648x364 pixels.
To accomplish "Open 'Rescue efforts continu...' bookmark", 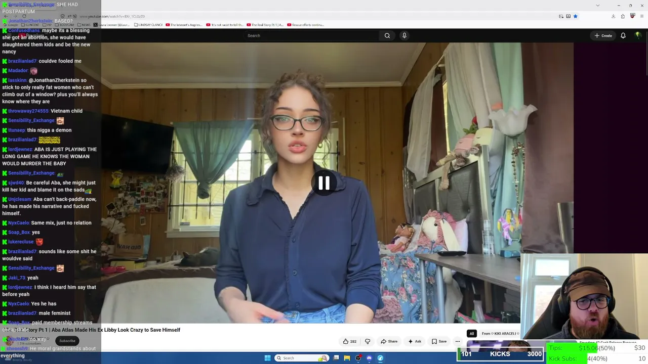I will [x=305, y=25].
